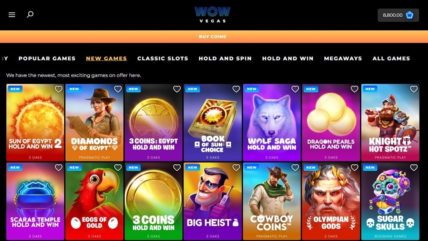This screenshot has height=241, width=428.
Task: Toggle heart on Diamonds of Egypt
Action: coord(118,89)
